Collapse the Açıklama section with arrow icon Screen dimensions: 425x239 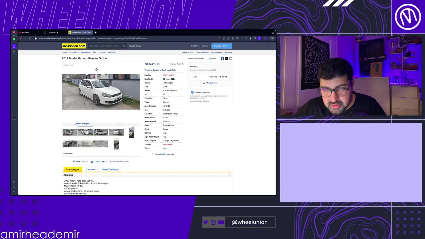230,175
